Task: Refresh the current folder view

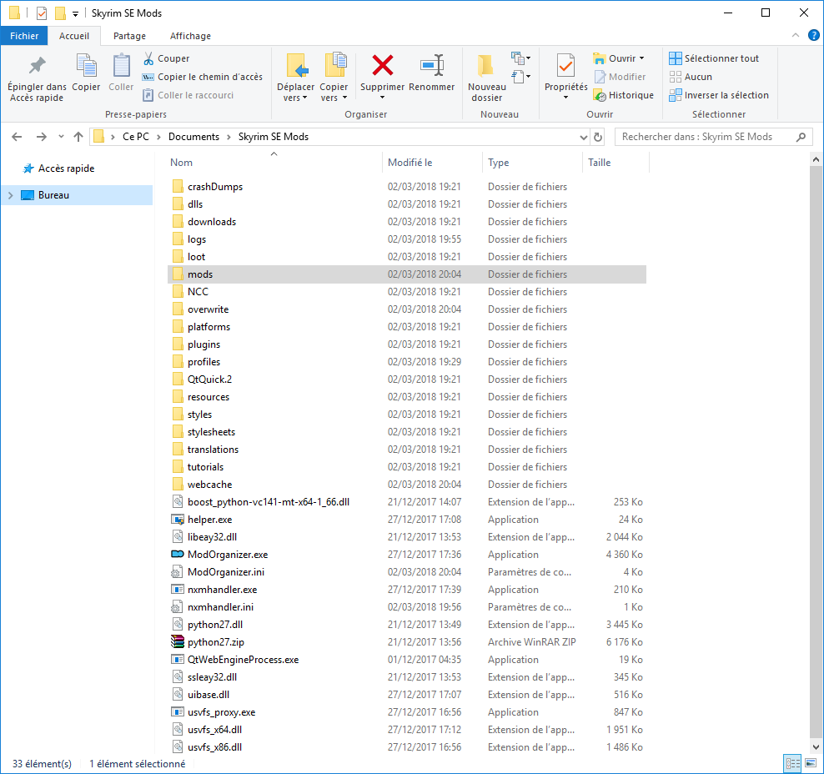Action: [x=598, y=137]
